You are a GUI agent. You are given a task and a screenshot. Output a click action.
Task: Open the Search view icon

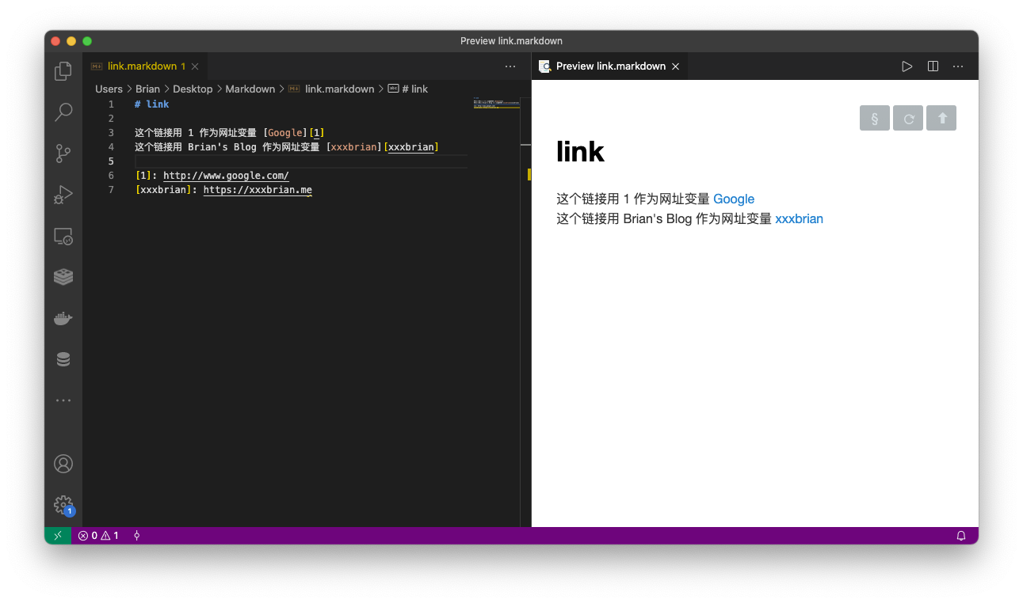pyautogui.click(x=63, y=112)
